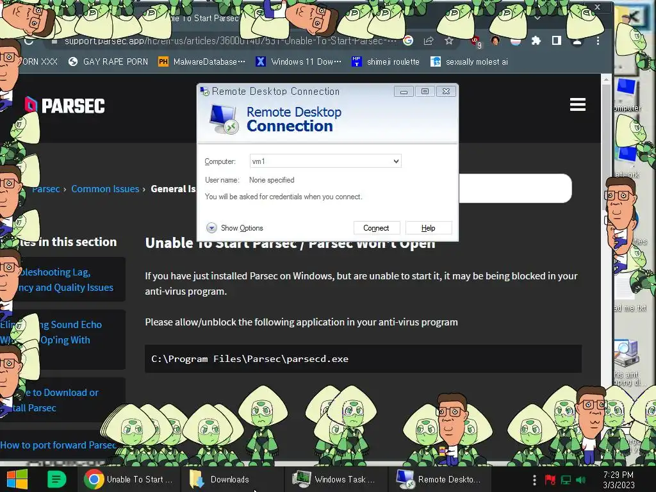Viewport: 656px width, 492px height.
Task: Switch to Downloads folder taskbar item
Action: tap(232, 479)
